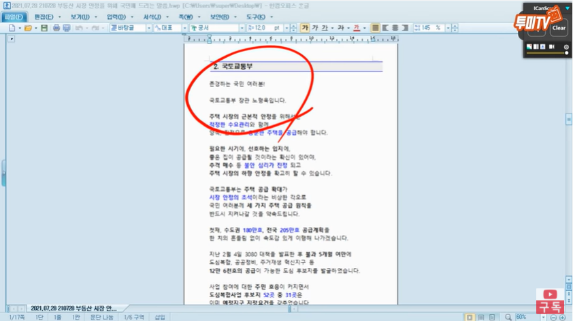This screenshot has width=573, height=321.
Task: Click into the 12.0 pt font size field
Action: pos(265,28)
